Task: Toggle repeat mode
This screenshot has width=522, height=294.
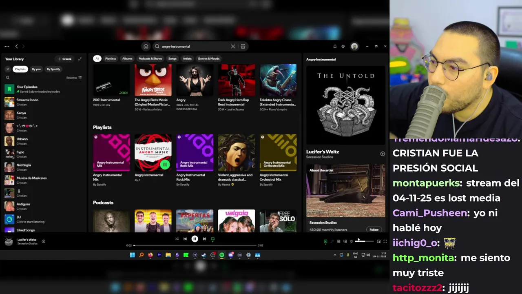Action: click(212, 239)
